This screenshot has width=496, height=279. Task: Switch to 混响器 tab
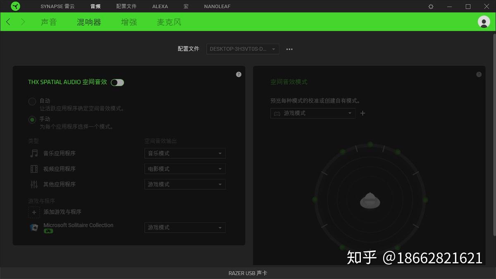pyautogui.click(x=89, y=22)
